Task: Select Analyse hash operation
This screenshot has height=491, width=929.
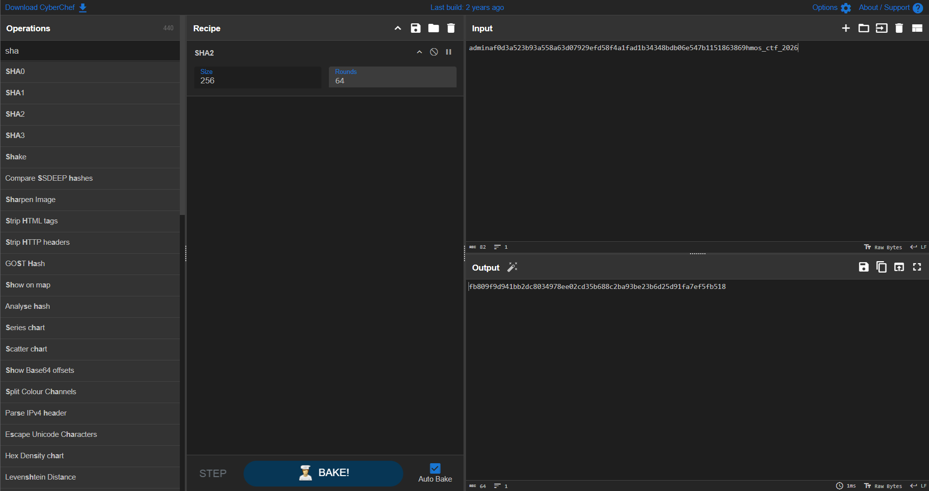Action: click(x=90, y=306)
